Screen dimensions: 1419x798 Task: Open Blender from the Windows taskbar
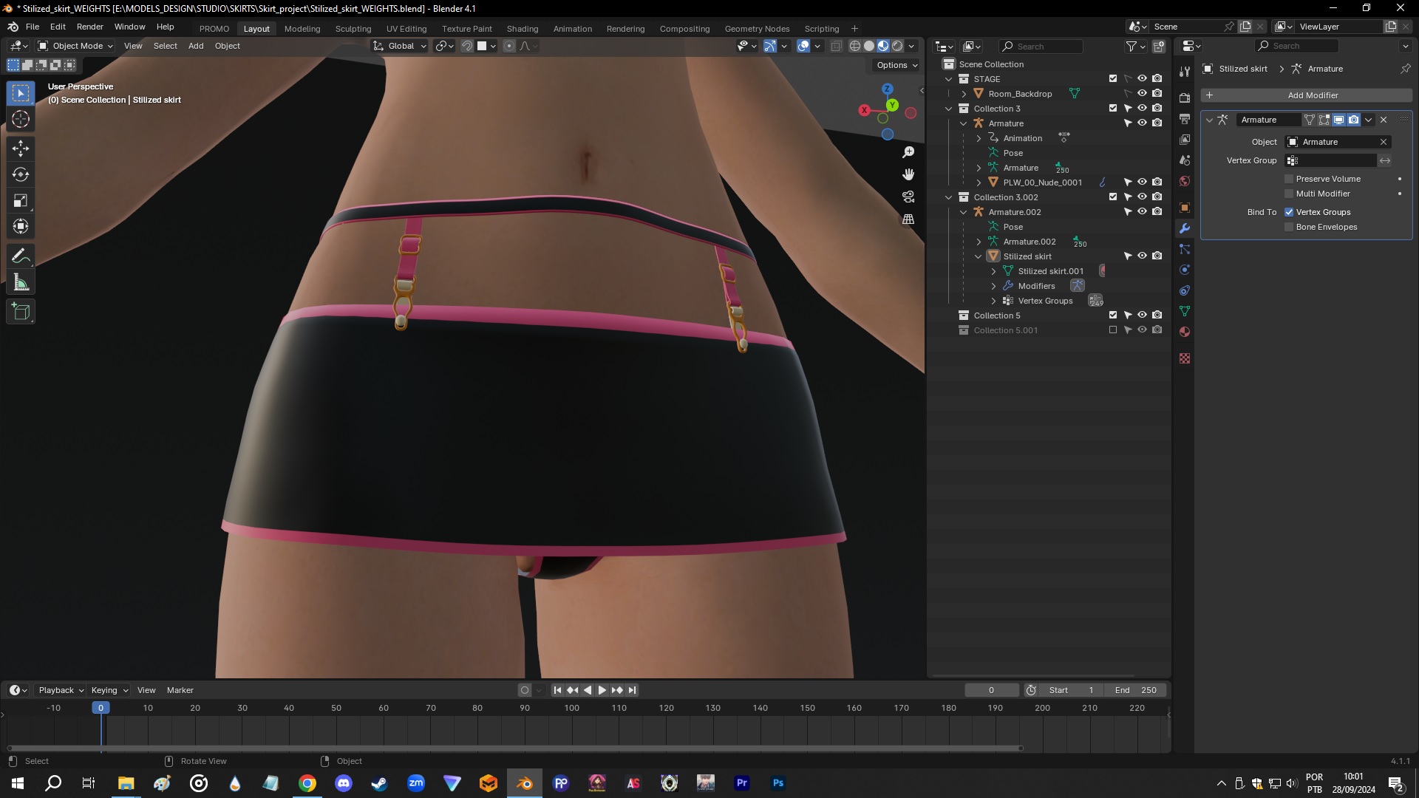[x=524, y=782]
